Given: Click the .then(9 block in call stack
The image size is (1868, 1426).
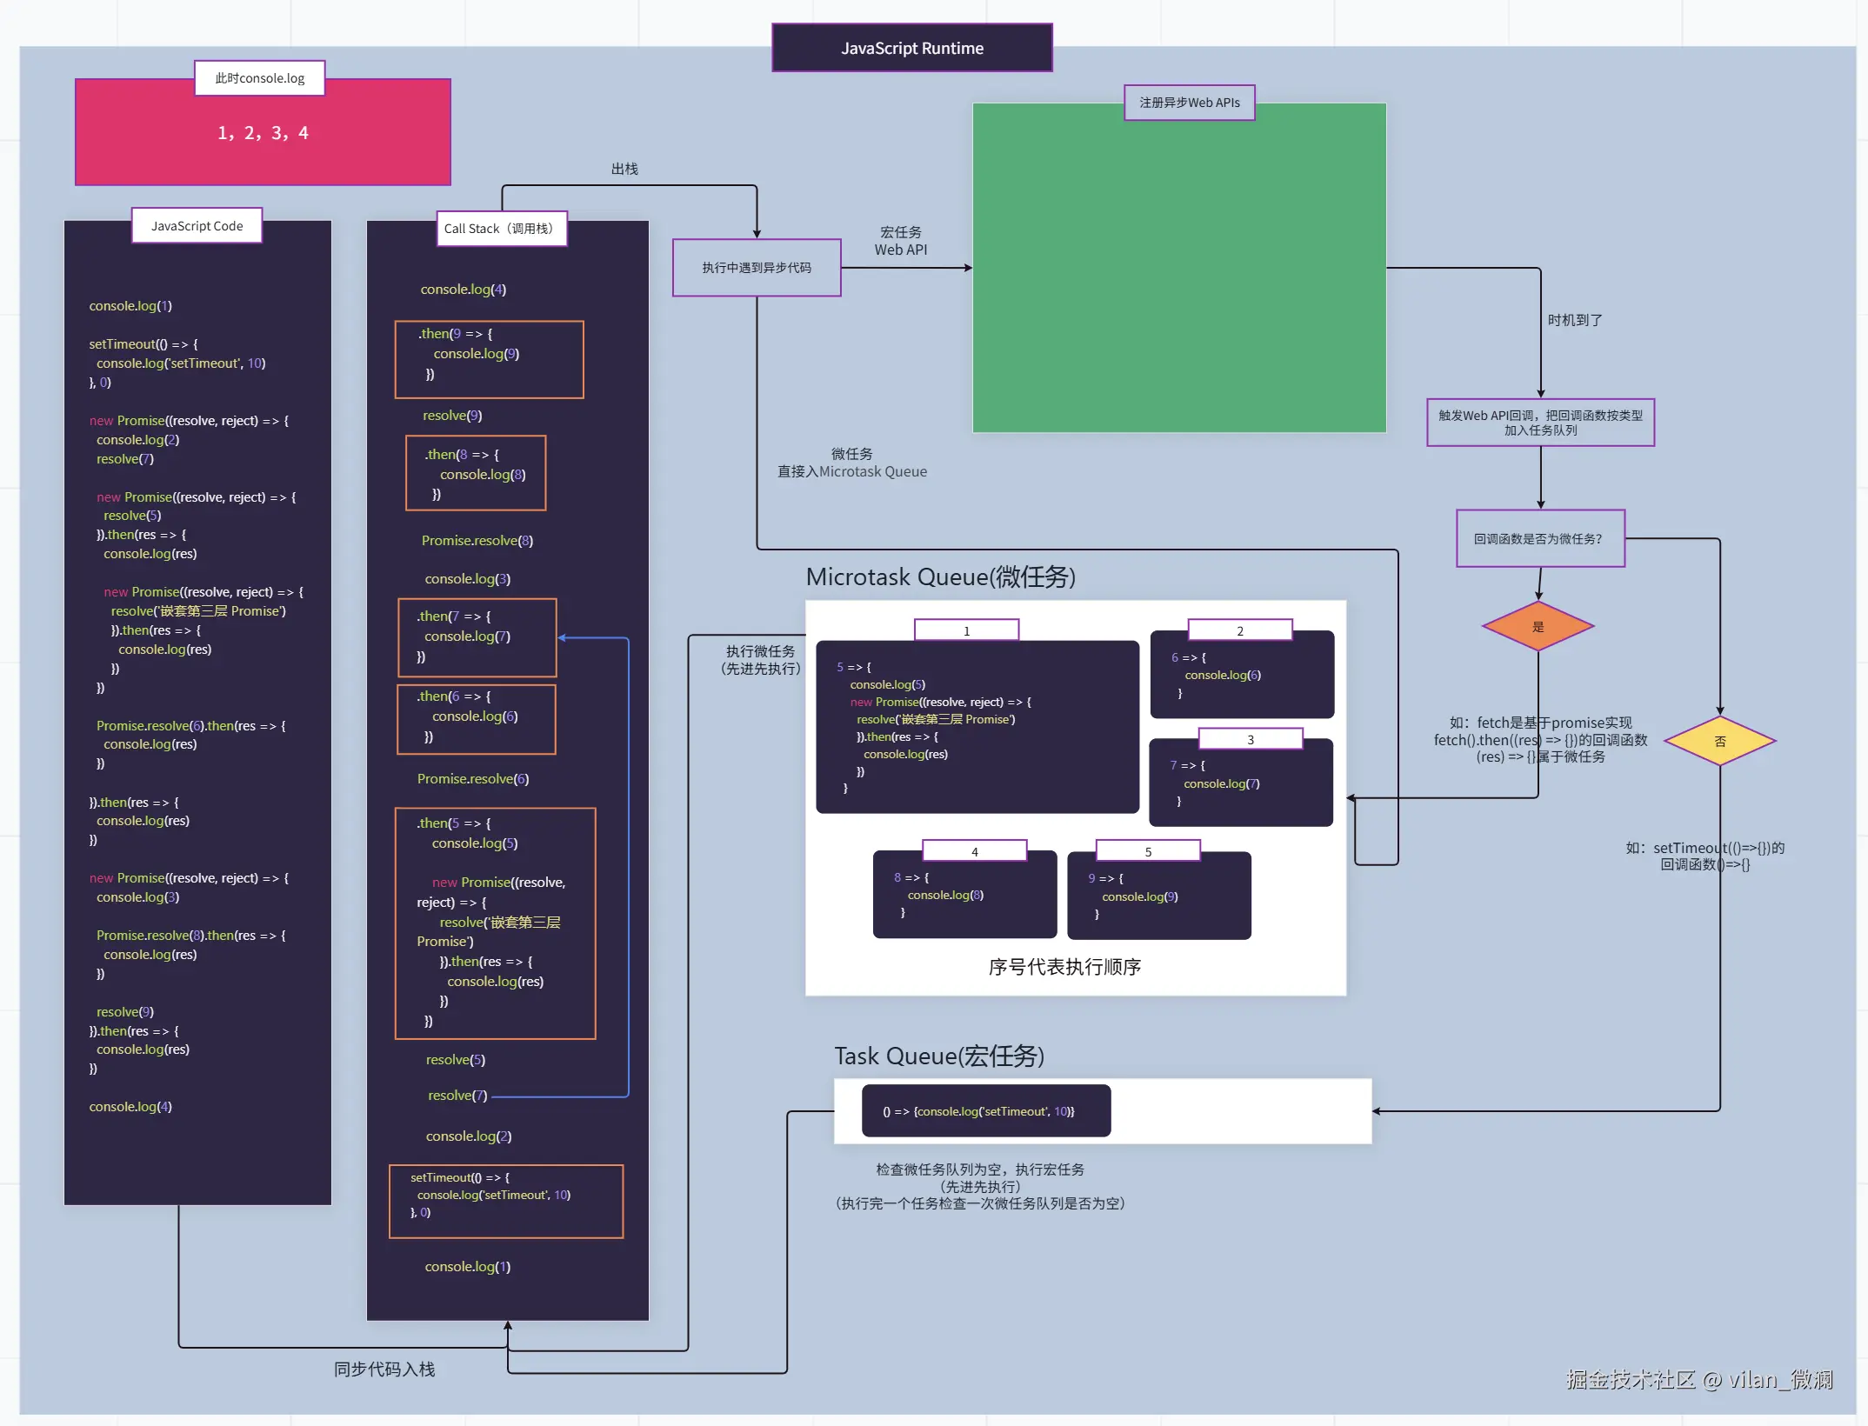Looking at the screenshot, I should 489,359.
